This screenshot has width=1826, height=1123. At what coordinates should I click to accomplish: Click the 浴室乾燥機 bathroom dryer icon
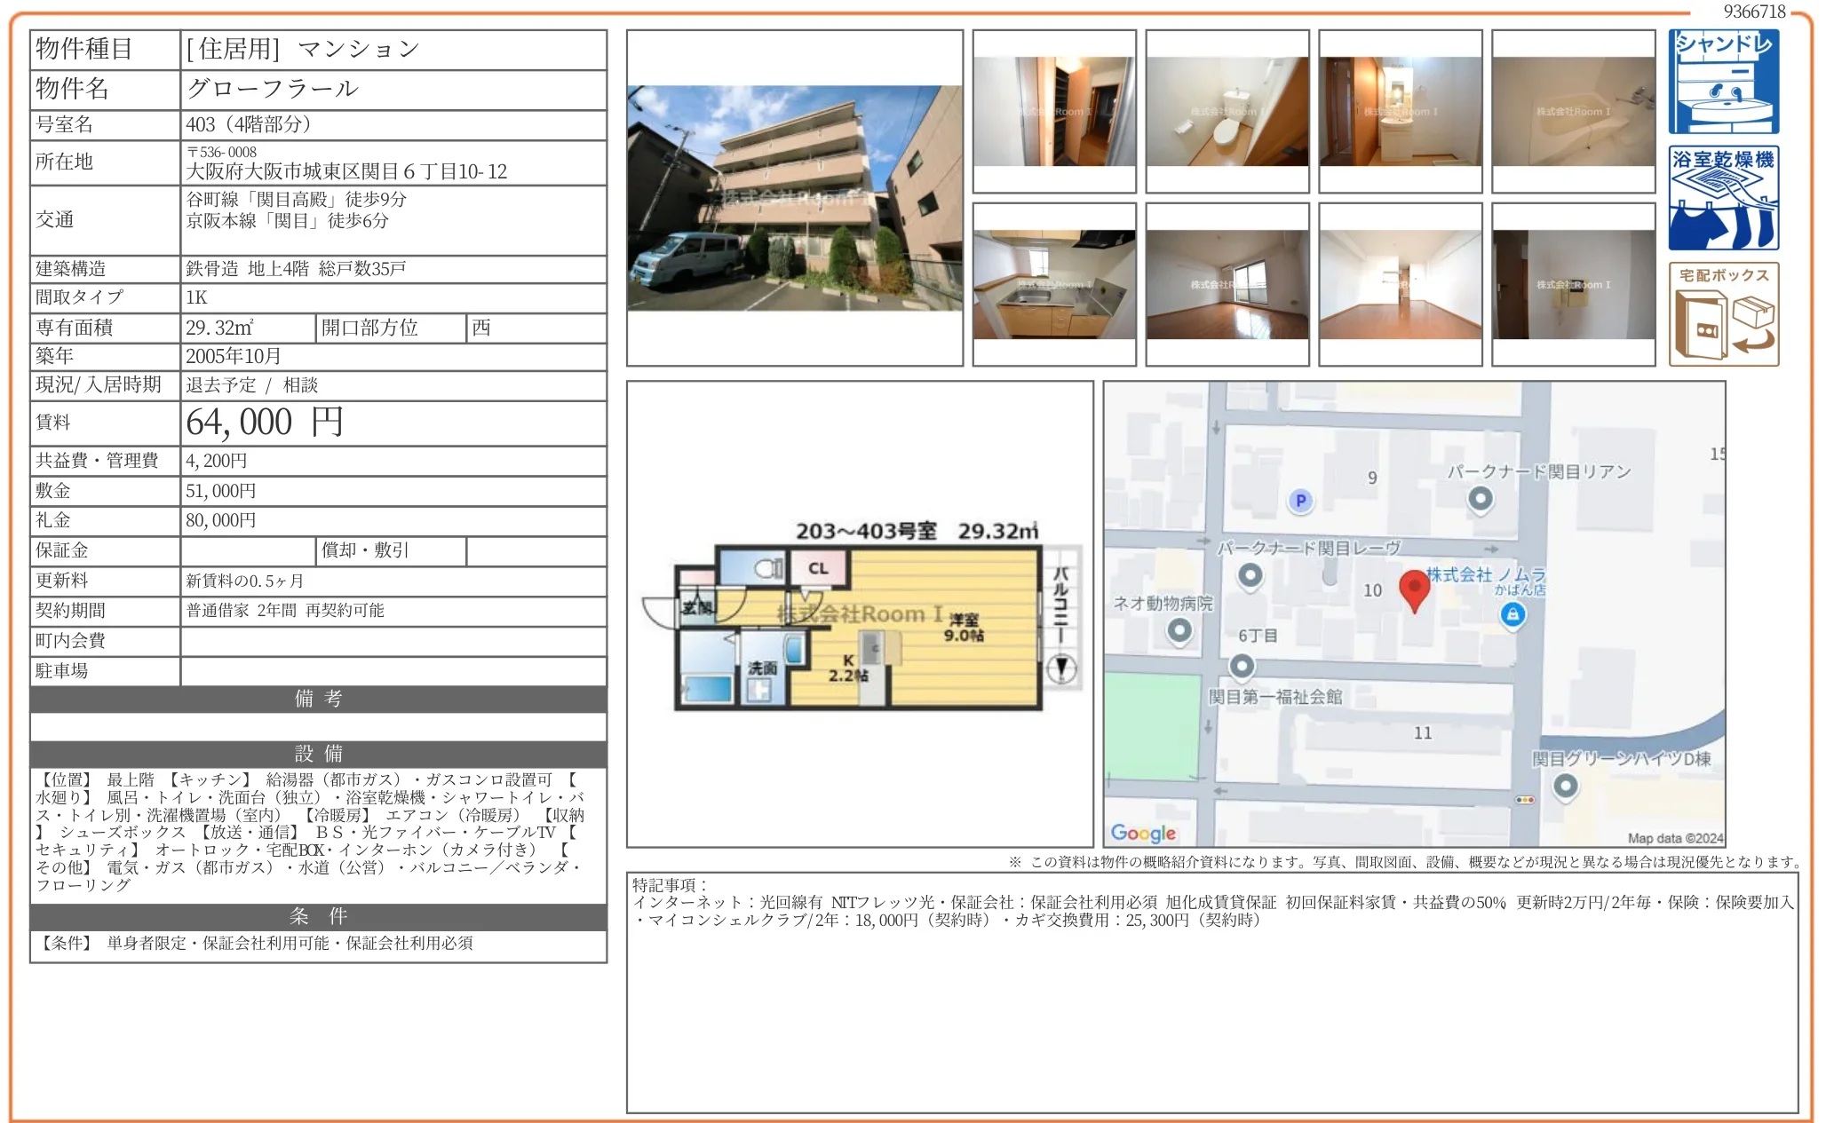pyautogui.click(x=1723, y=197)
